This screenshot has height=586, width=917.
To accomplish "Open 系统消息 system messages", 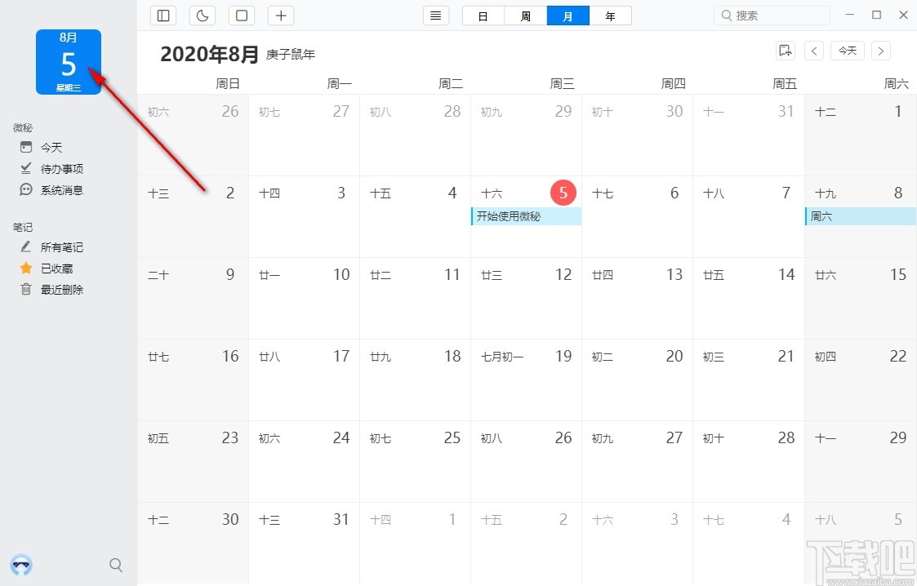I will coord(61,190).
